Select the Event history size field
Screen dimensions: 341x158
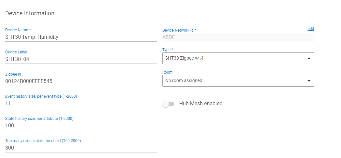(x=81, y=104)
